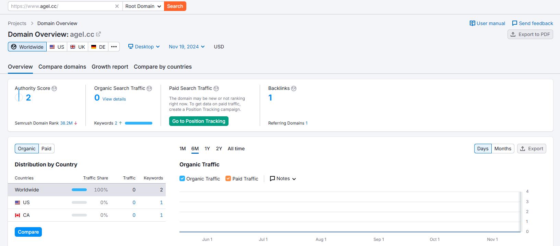Click Keywords value 2 link
560x246 pixels.
[116, 123]
